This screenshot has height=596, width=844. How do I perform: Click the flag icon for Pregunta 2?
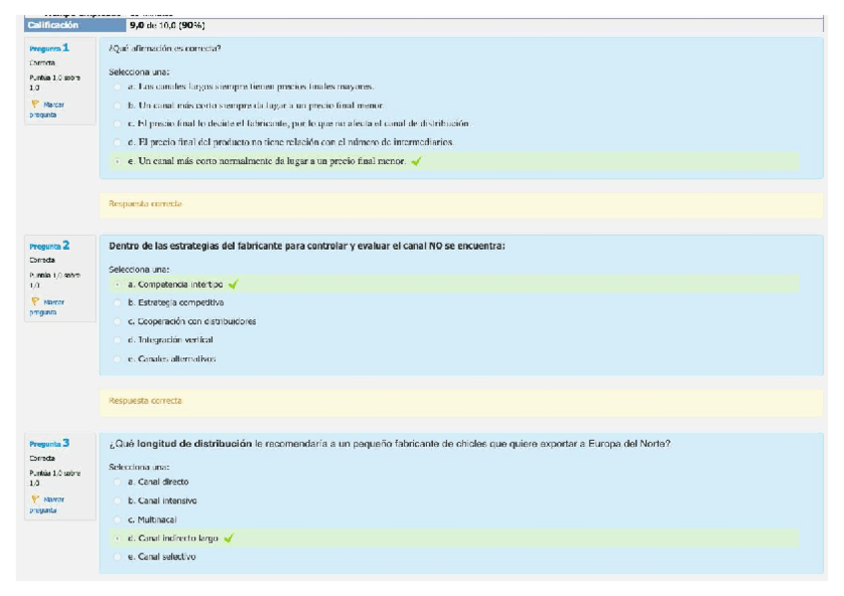(x=35, y=301)
